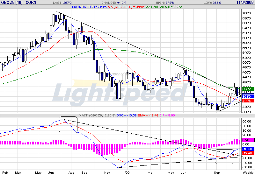The image size is (255, 175).
Task: Click the blue MA (QBC Z9,7) = 361'6 legend
Action: point(90,7)
